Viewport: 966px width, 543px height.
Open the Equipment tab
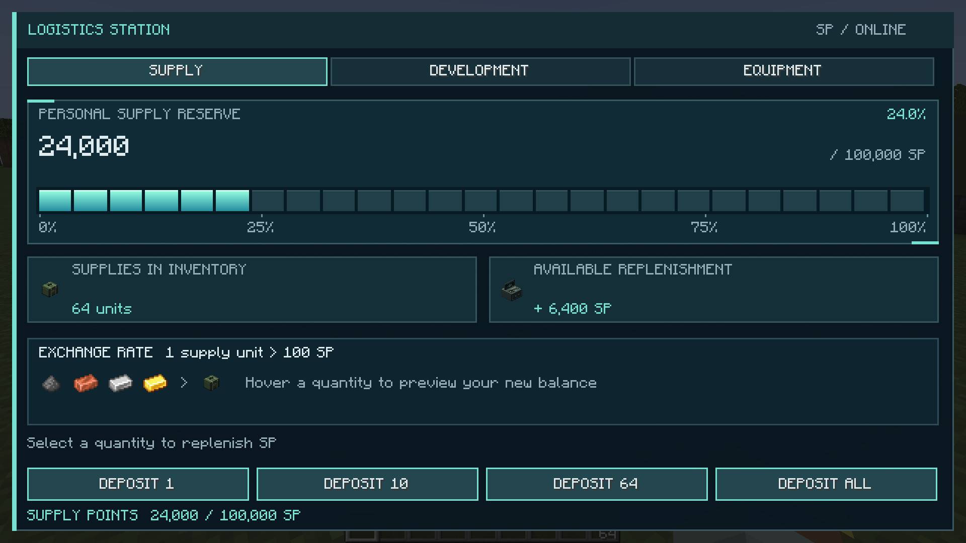click(x=783, y=71)
